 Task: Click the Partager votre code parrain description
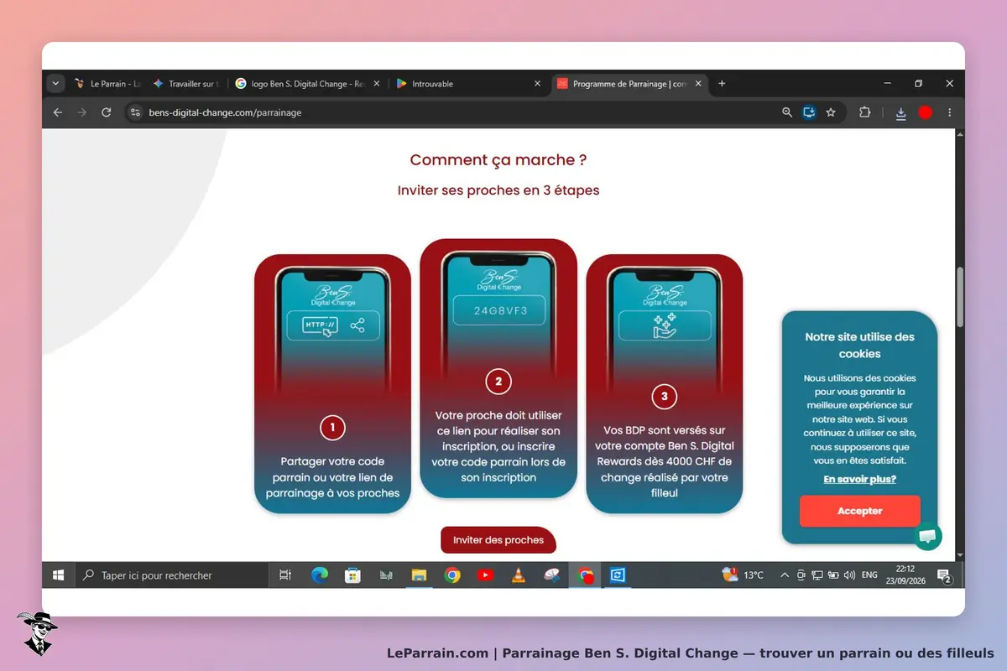click(x=332, y=477)
